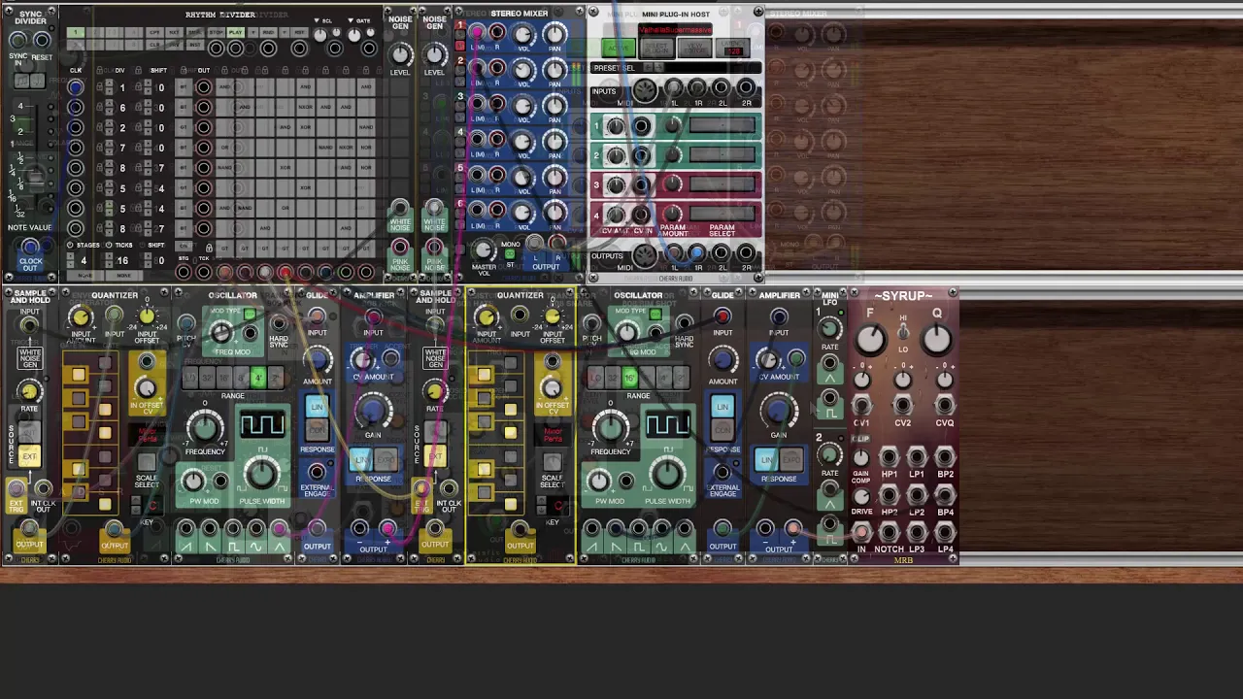Click left Oscillator pulse waveform display
1243x699 pixels.
click(262, 425)
